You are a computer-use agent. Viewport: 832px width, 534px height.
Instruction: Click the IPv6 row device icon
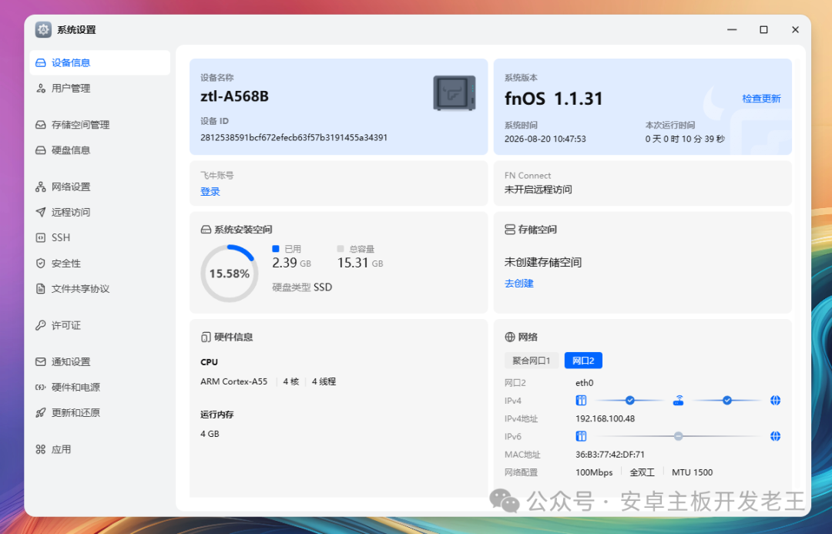tap(581, 436)
